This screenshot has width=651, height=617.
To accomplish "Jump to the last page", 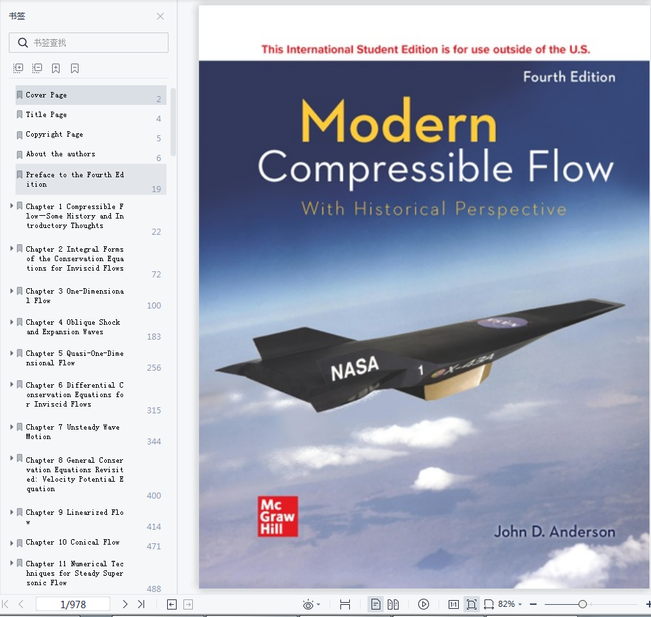I will pyautogui.click(x=141, y=604).
